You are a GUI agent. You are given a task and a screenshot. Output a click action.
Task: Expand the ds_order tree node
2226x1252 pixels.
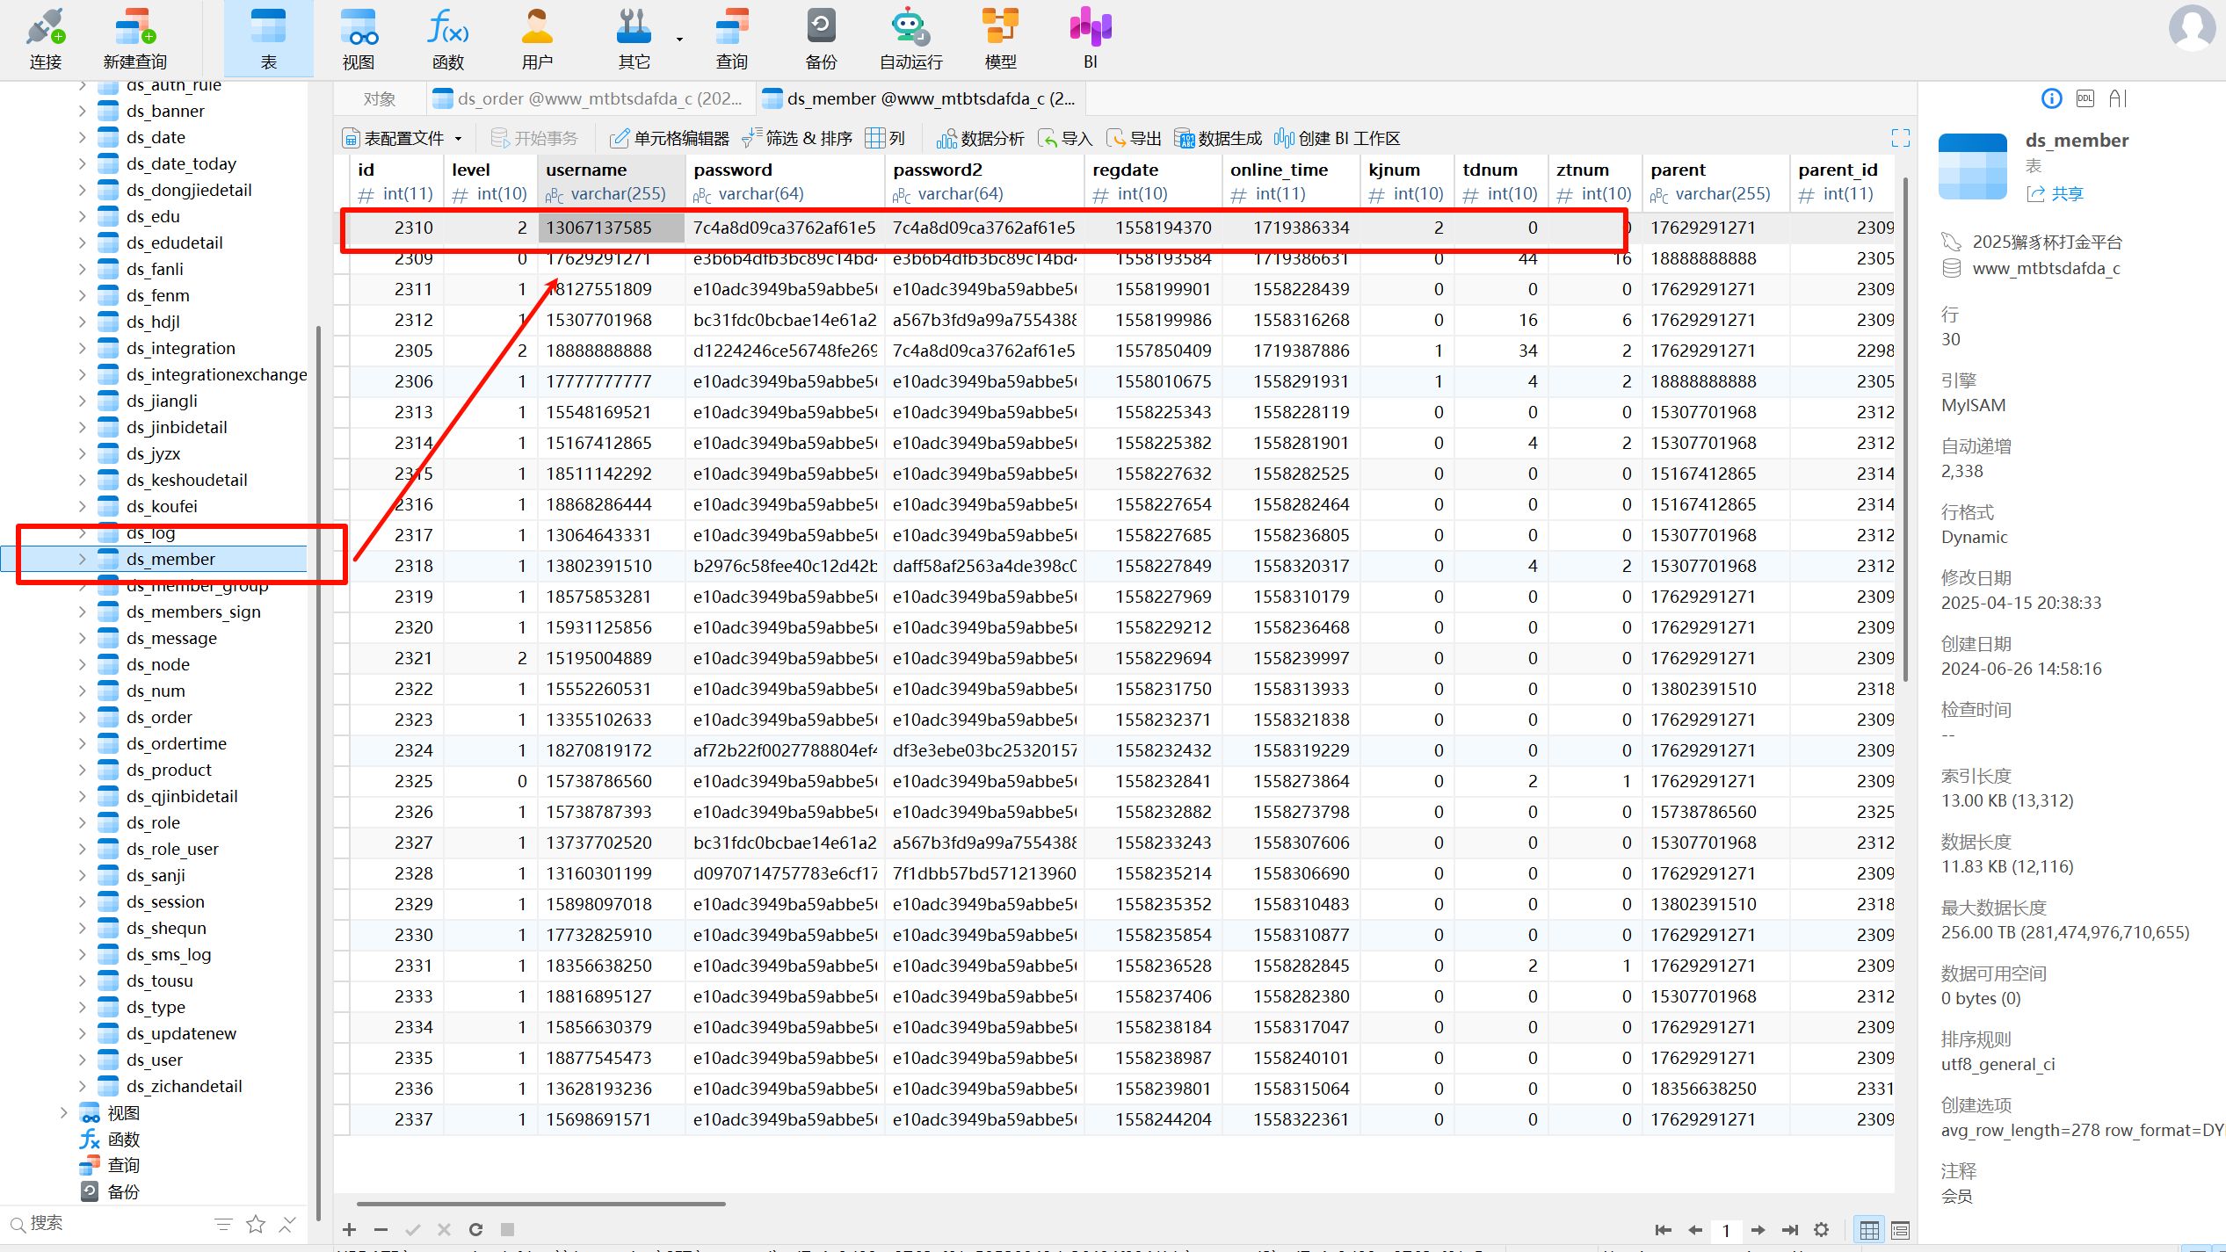coord(83,717)
